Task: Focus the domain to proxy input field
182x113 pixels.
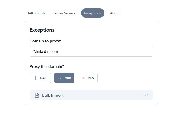Action: (x=91, y=51)
